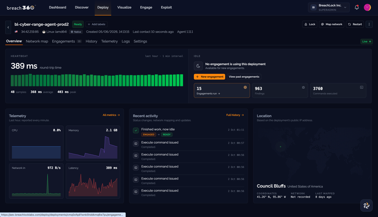Click the CPU telemetry chart
Viewport: 378px width, 217px height.
pos(36,143)
